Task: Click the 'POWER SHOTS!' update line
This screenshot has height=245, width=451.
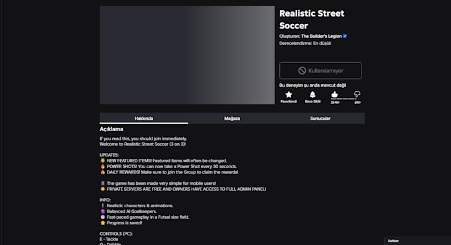Action: [168, 167]
